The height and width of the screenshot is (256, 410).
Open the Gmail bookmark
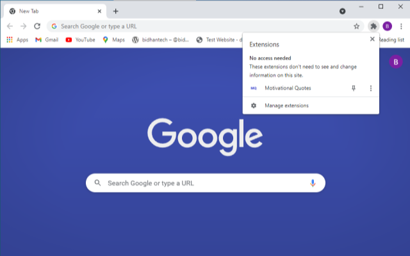click(x=47, y=40)
